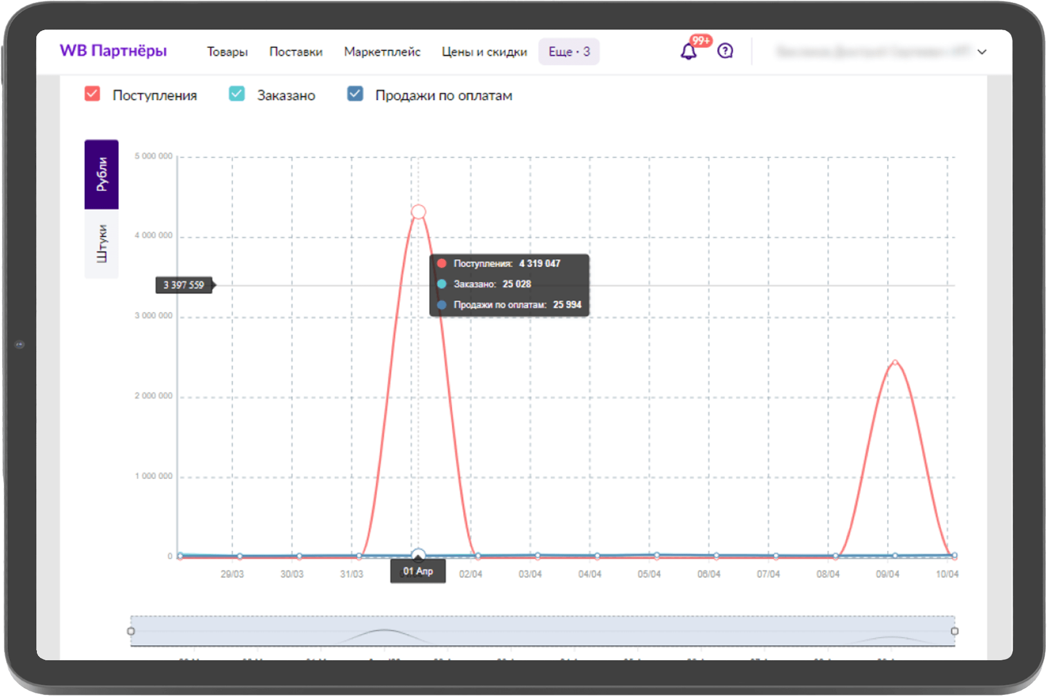This screenshot has height=696, width=1047.
Task: Click the WB Партнёры logo
Action: (113, 51)
